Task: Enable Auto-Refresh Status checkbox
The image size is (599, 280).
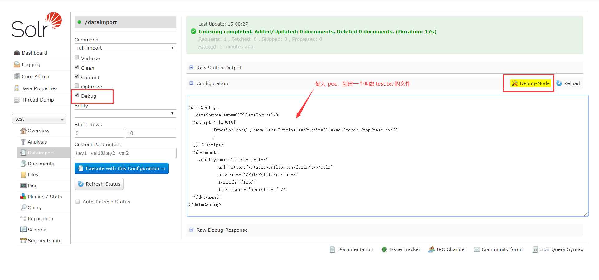Action: [x=78, y=202]
